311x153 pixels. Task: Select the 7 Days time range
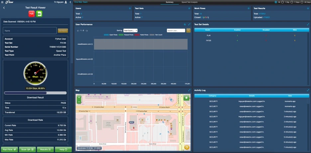(292, 2)
